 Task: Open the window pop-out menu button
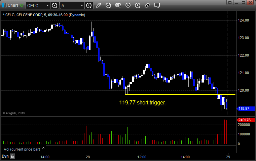tap(230, 2)
